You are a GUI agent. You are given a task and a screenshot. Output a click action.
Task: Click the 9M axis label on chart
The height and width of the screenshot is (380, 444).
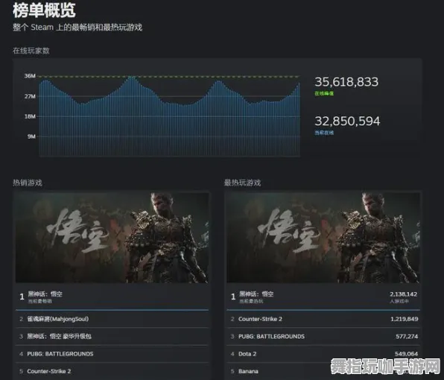point(31,136)
